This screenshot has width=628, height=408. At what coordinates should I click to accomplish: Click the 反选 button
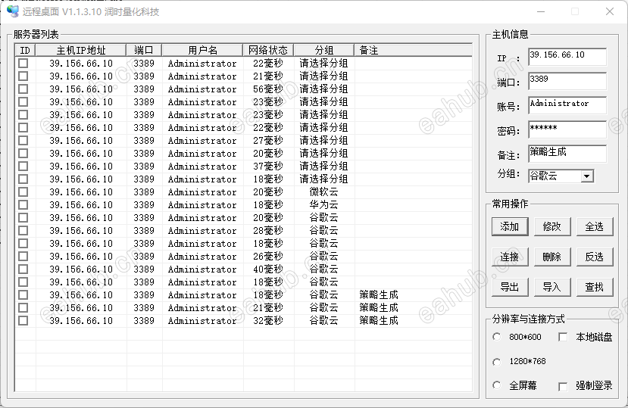(595, 257)
